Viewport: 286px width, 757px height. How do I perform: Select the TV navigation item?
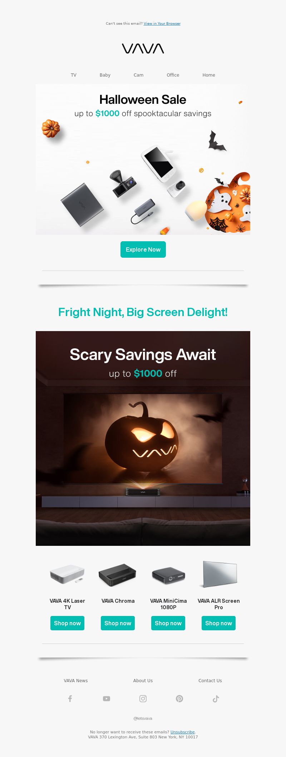[74, 75]
